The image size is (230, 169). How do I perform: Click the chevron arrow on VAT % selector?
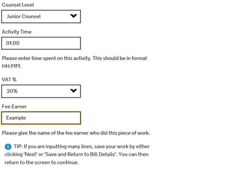[x=73, y=91]
